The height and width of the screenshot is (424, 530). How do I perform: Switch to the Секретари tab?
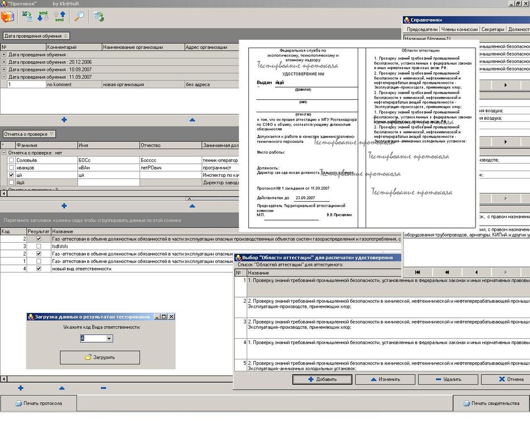pyautogui.click(x=493, y=29)
